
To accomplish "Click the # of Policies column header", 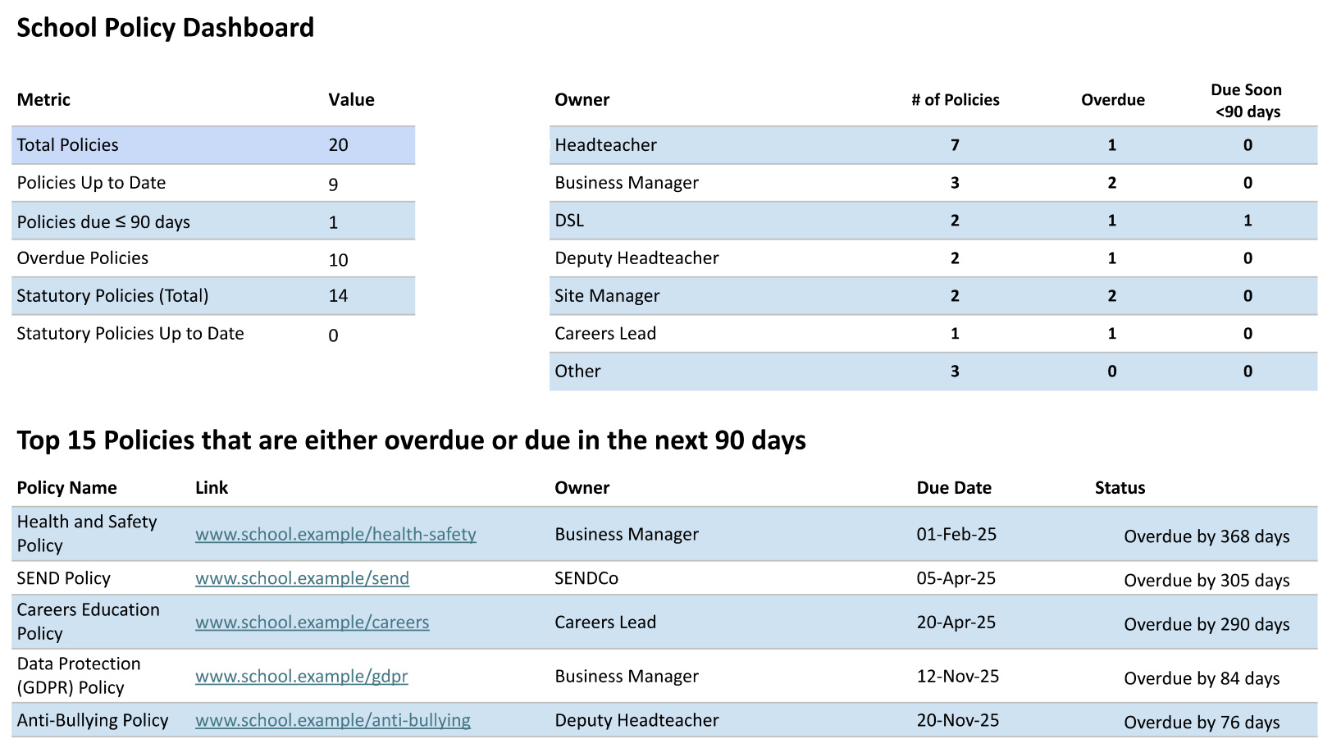I will click(956, 100).
